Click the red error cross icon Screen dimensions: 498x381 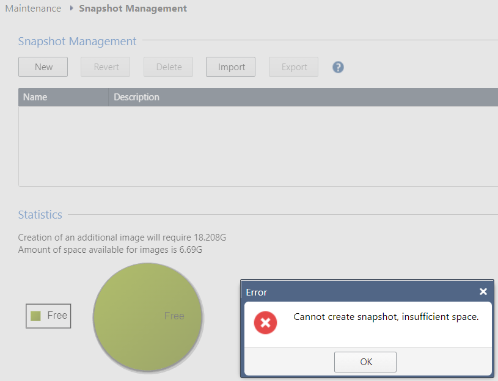266,322
